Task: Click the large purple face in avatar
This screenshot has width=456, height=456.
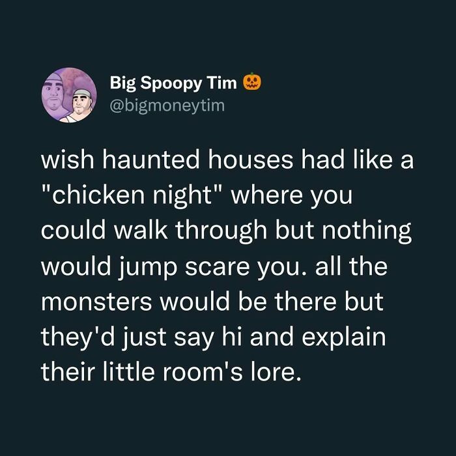Action: (53, 93)
